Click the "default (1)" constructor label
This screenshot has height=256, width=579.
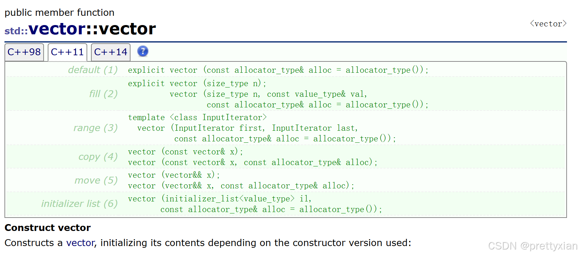[x=93, y=70]
